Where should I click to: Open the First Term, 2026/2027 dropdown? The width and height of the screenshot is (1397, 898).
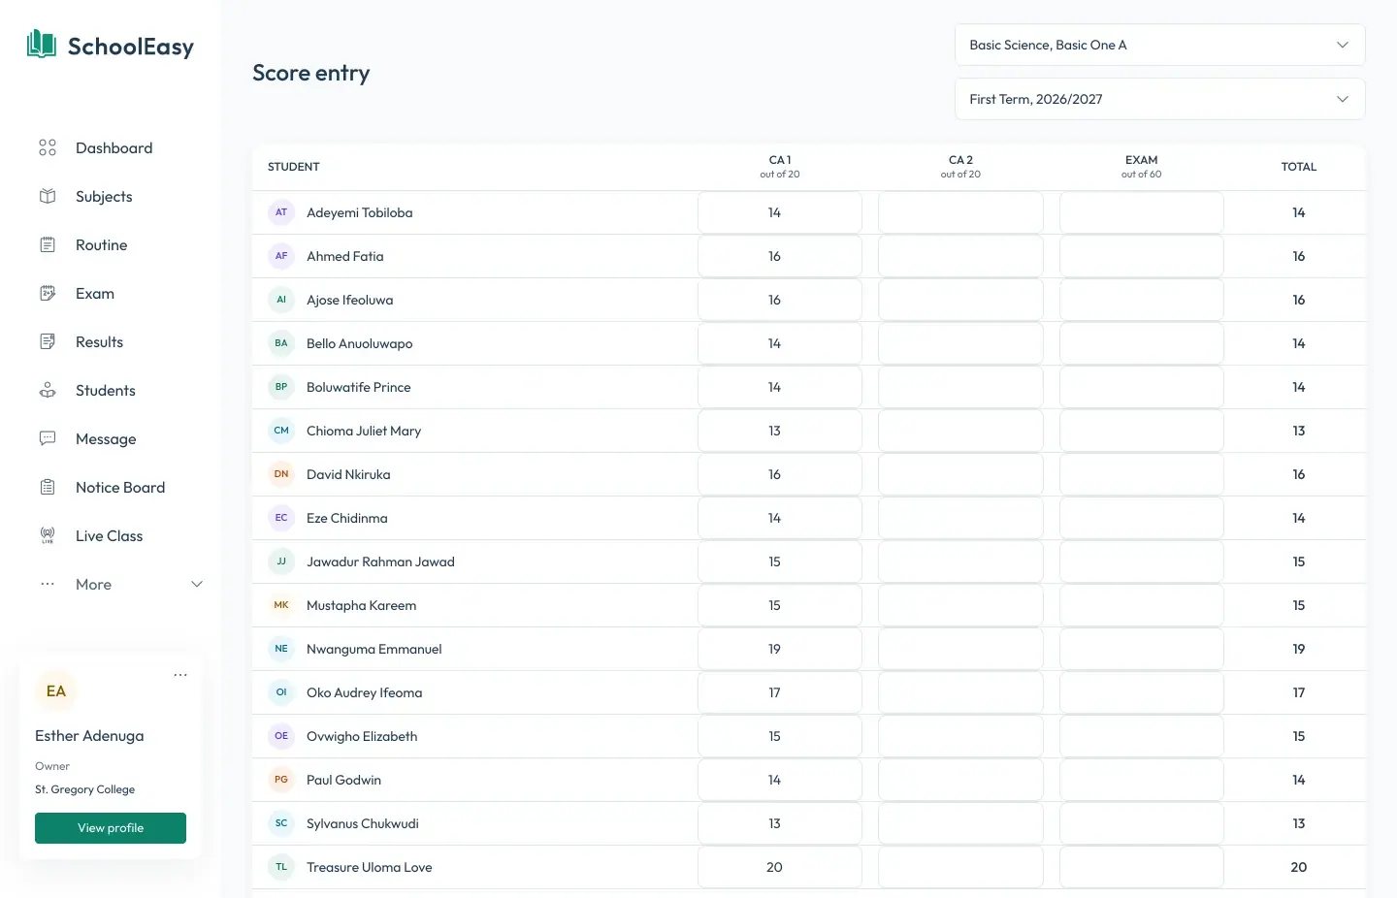[1159, 99]
